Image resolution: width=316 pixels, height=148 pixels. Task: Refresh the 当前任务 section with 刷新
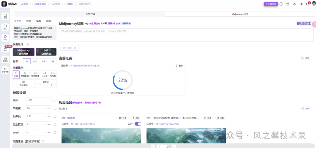[x=305, y=58]
